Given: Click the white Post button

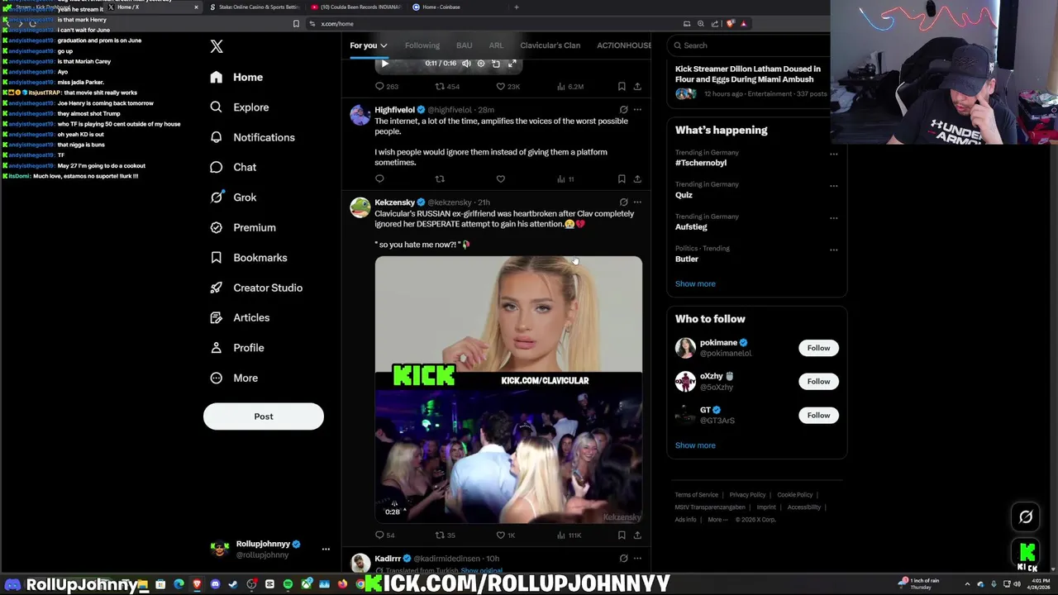Looking at the screenshot, I should (x=264, y=416).
